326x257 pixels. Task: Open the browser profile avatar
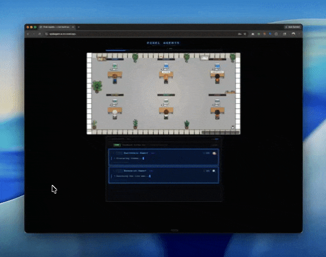point(293,34)
